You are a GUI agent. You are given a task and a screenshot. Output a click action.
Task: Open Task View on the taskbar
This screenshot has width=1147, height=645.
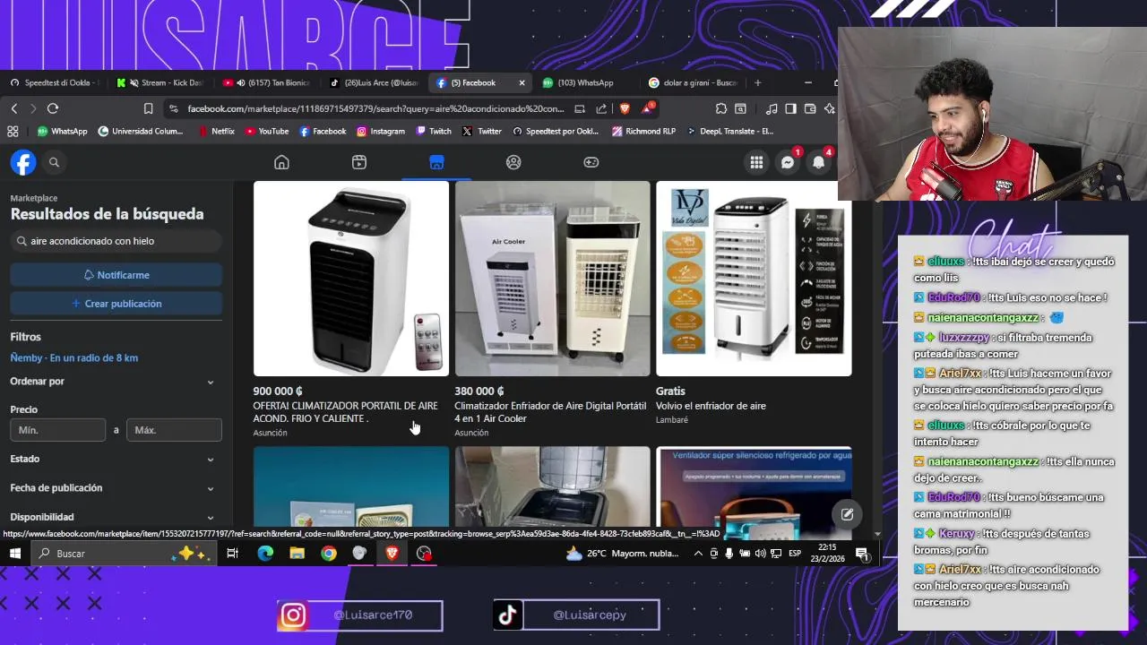tap(232, 554)
